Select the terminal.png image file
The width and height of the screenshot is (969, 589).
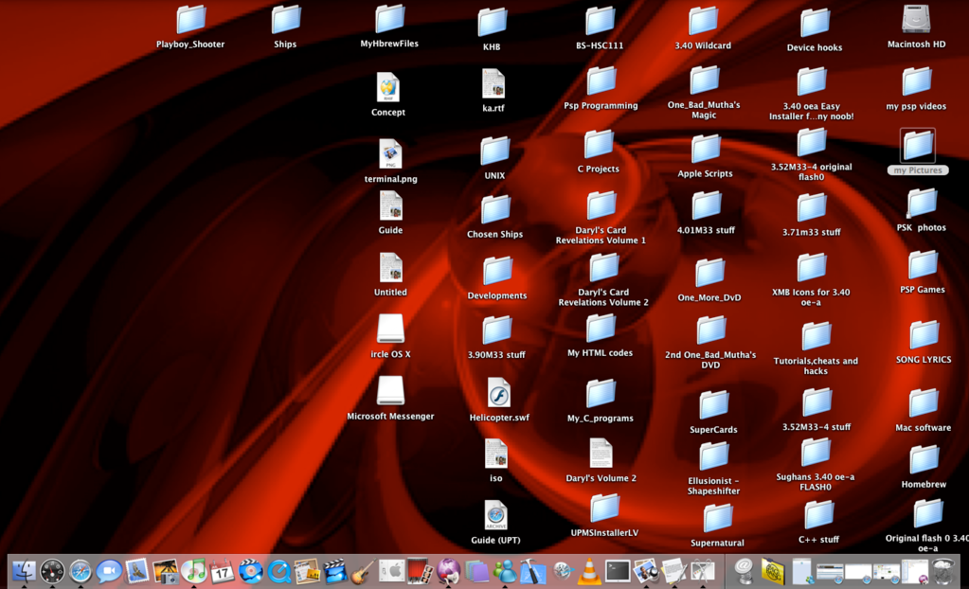(390, 154)
